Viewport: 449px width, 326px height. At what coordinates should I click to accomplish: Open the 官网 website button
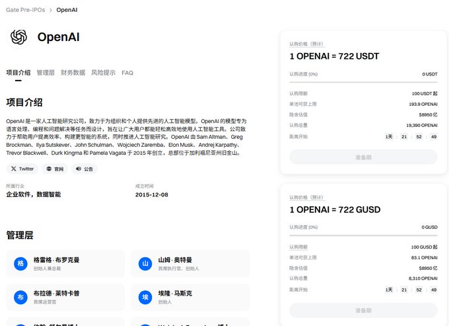55,169
